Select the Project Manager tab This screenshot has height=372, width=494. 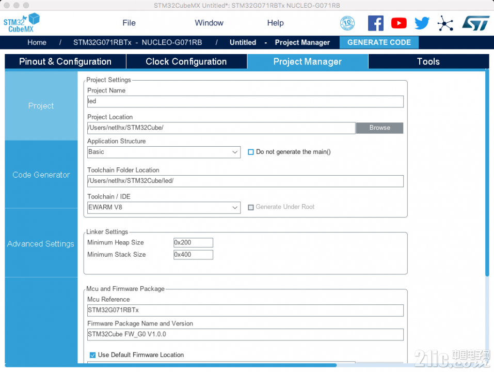pos(308,61)
